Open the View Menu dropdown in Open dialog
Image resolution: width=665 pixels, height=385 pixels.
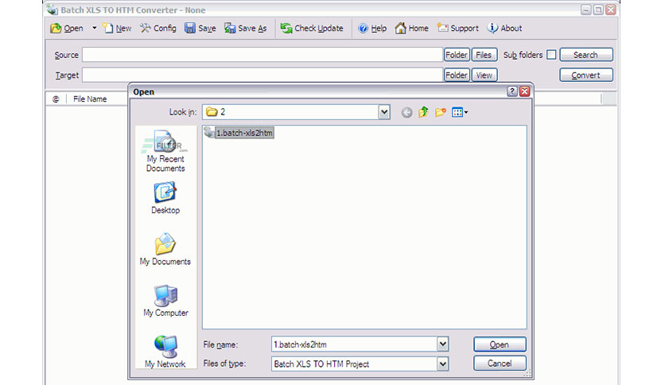pos(460,112)
